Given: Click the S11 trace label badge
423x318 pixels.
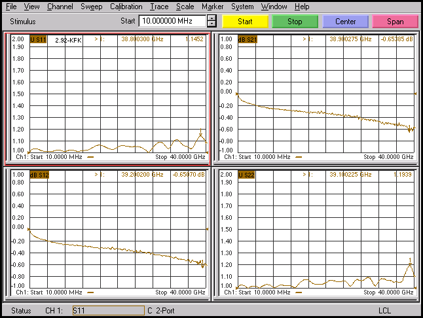Looking at the screenshot, I should point(39,39).
